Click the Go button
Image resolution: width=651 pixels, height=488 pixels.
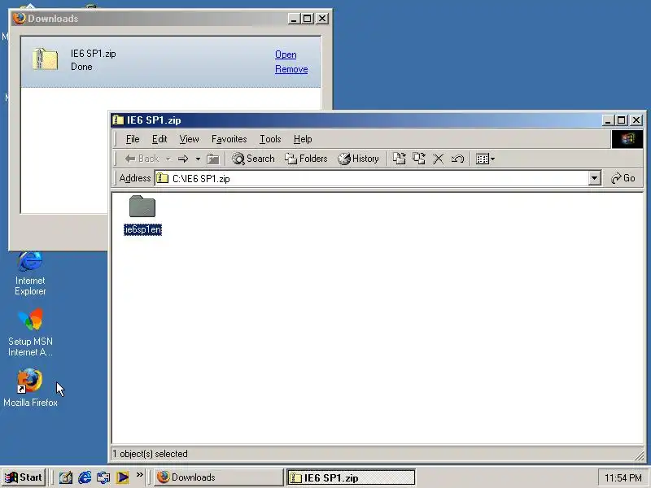(x=623, y=178)
